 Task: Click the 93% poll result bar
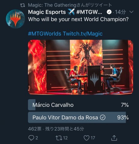77,117
